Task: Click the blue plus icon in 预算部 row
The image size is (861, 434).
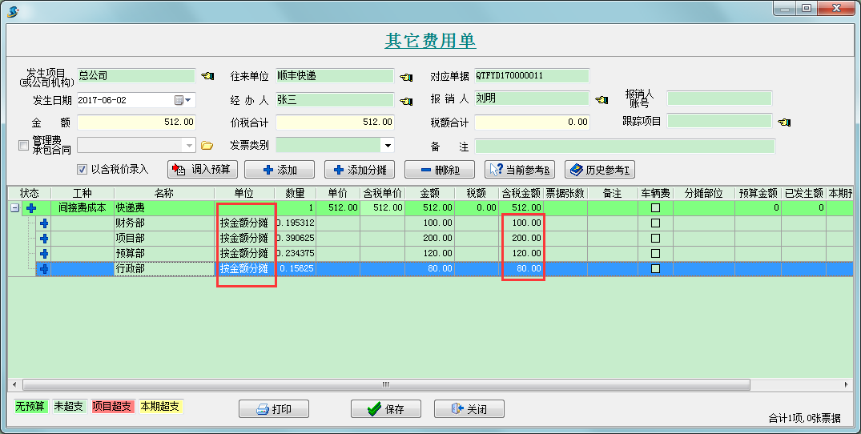Action: click(x=44, y=254)
